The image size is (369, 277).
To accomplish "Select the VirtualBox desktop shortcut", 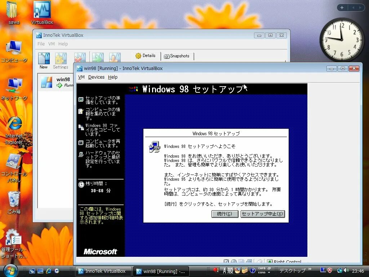I will pos(42,13).
